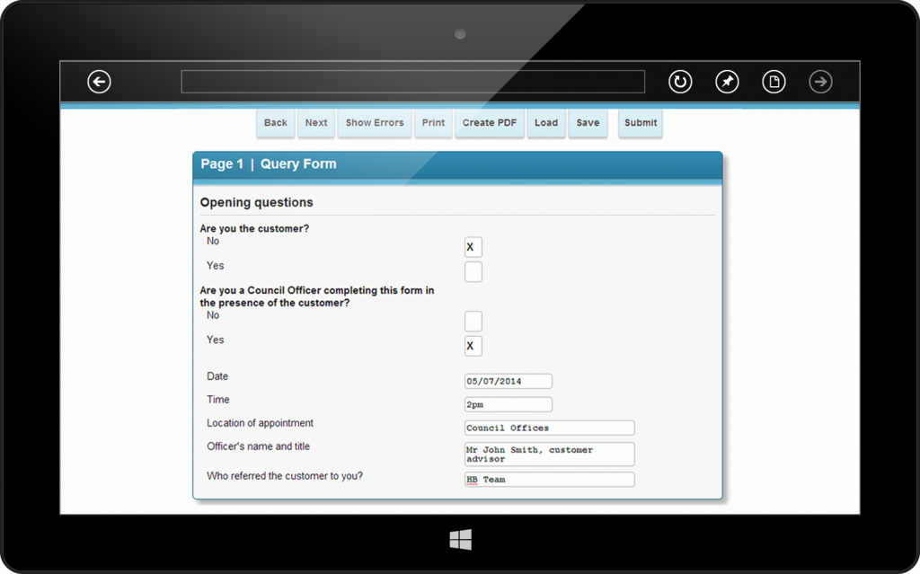Click the Load button

(546, 122)
